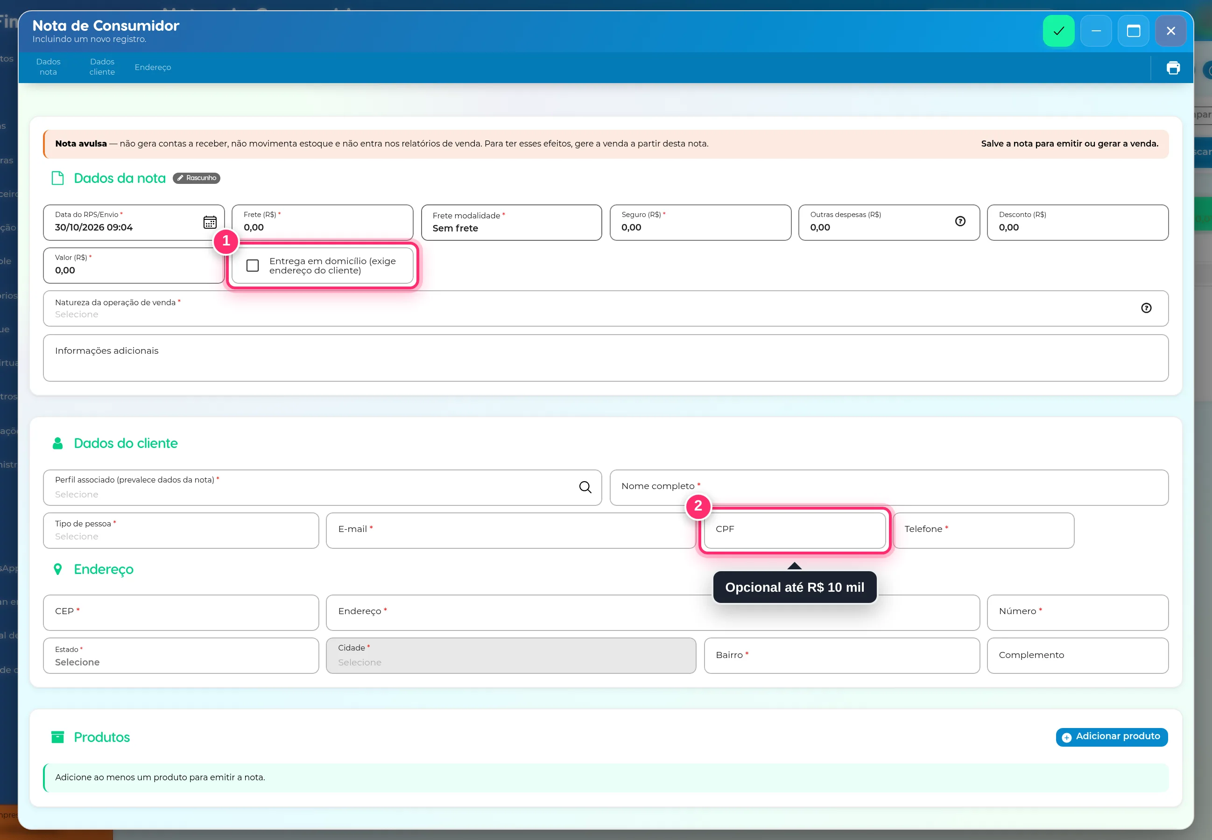Click the search magnifier in Perfil associado
The width and height of the screenshot is (1212, 840).
585,487
